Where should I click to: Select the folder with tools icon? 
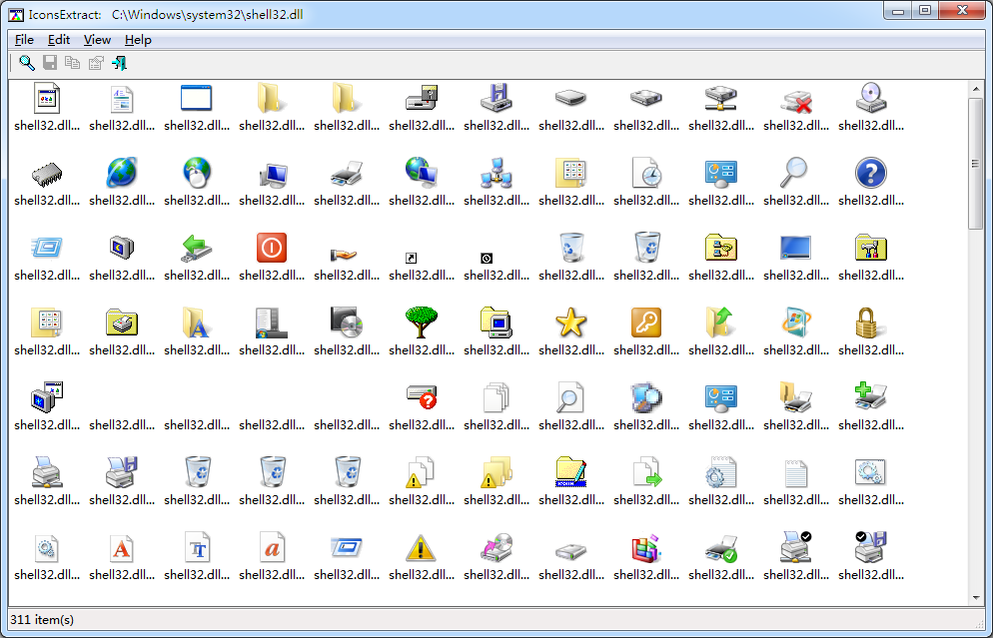[871, 248]
